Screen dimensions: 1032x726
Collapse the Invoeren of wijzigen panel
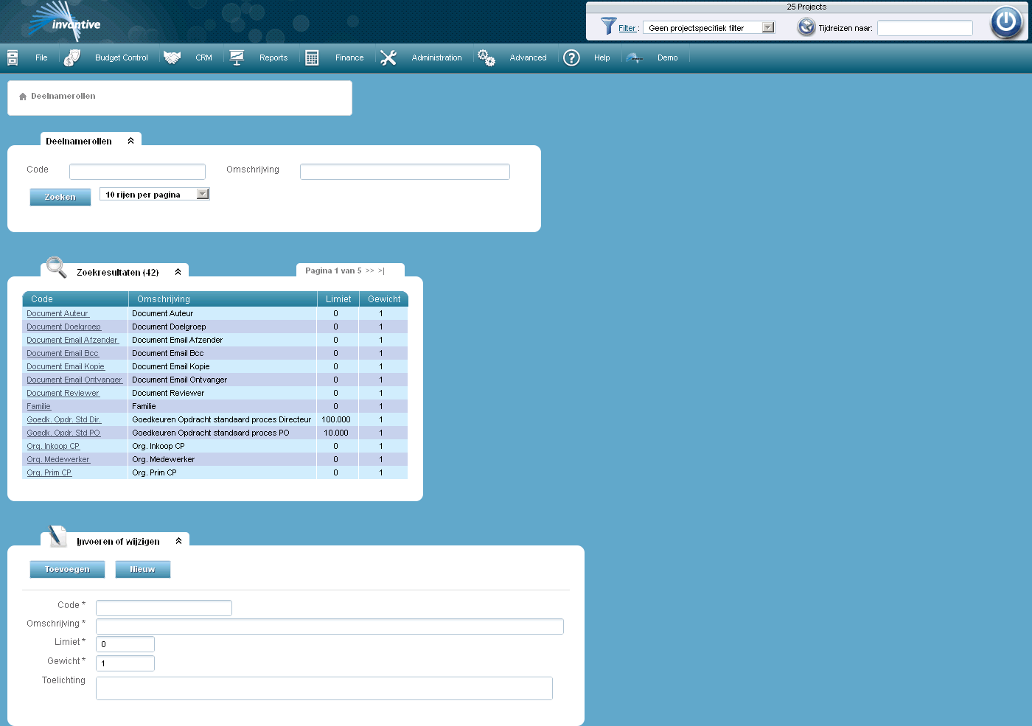[x=178, y=541]
